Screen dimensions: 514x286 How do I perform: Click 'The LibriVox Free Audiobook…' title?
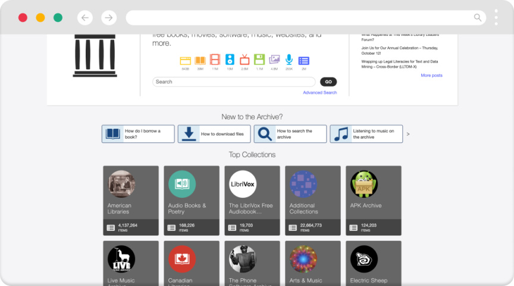coord(251,209)
